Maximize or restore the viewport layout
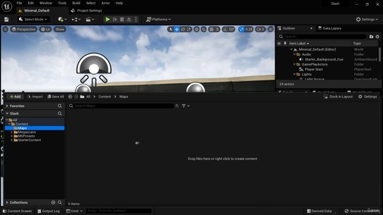 (x=270, y=29)
